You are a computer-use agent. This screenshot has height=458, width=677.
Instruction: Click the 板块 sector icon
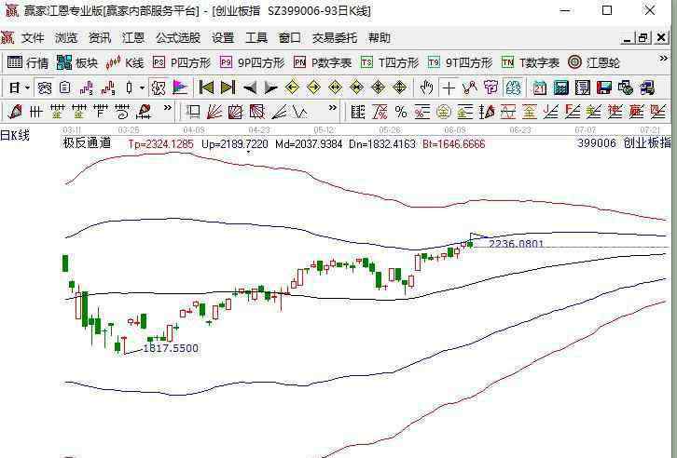click(76, 62)
